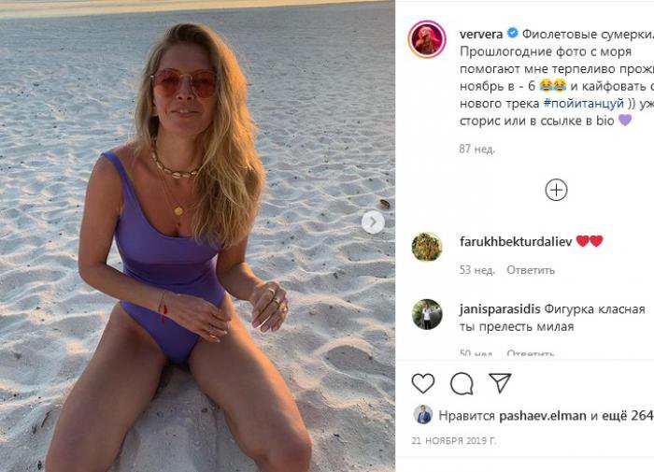654x472 pixels.
Task: Load more comments with the plus circle
Action: (x=556, y=190)
